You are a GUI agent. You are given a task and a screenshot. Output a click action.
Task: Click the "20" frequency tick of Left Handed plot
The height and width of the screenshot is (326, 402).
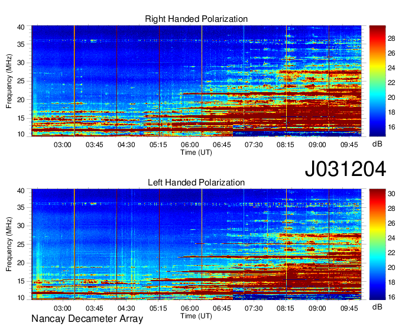[21, 263]
